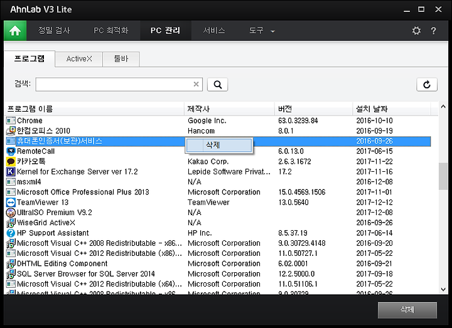Click version 15.0.4569.1506 cell
This screenshot has width=452, height=328.
click(x=301, y=192)
